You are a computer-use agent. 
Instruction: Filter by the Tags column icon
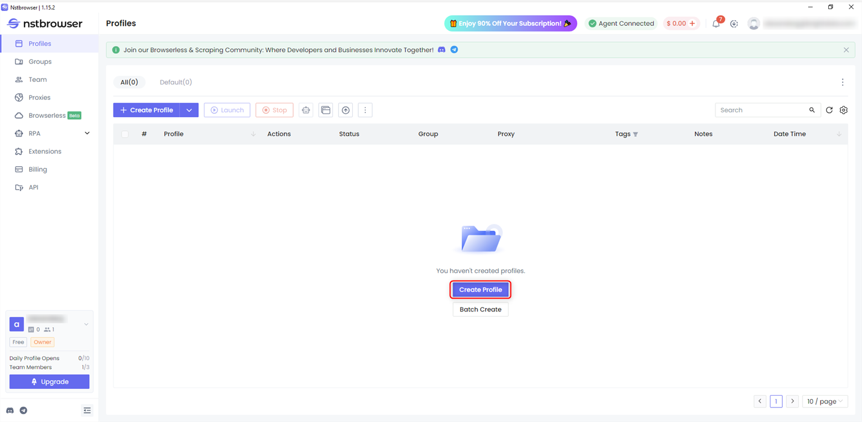coord(636,135)
